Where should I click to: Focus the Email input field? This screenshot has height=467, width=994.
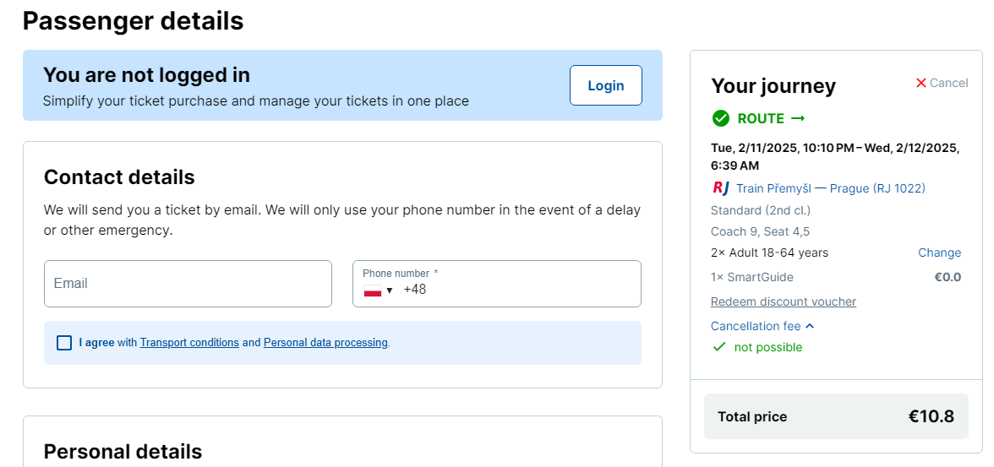pyautogui.click(x=188, y=284)
